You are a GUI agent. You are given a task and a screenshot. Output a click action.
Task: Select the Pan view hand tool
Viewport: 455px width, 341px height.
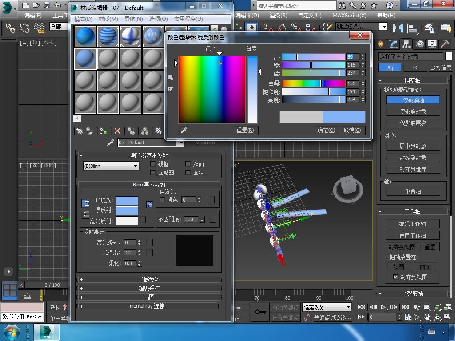(x=427, y=317)
